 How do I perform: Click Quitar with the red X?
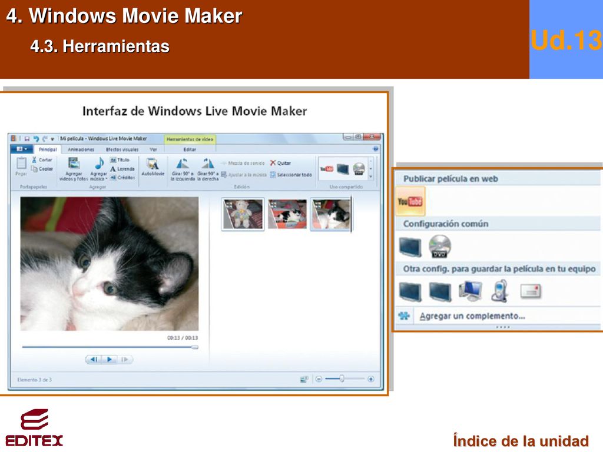[280, 163]
